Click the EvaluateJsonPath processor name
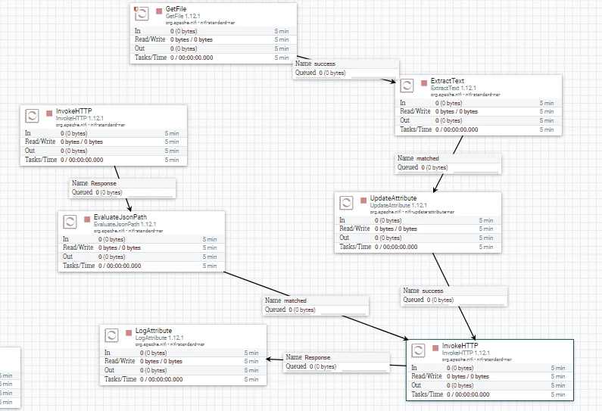Screen dimensions: 602x411 120,216
